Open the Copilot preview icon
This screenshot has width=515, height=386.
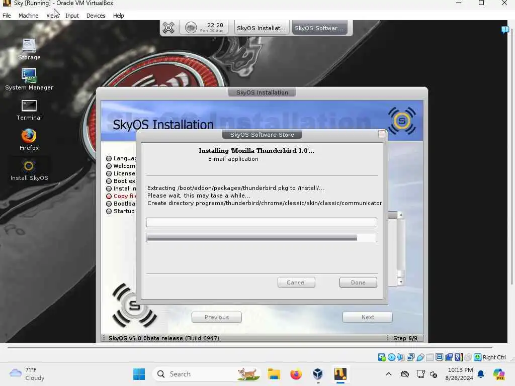pos(499,374)
